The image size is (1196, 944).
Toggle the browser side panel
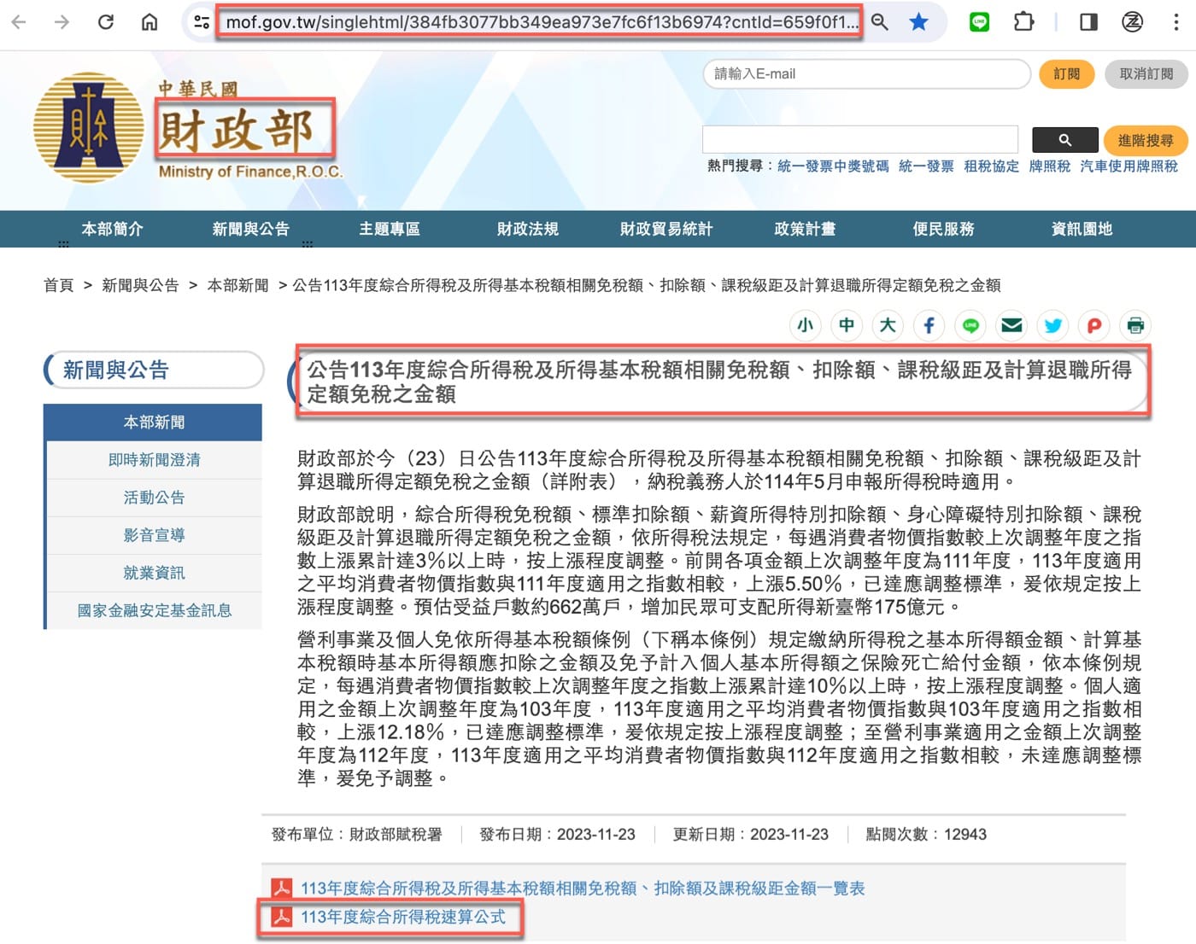pos(1088,22)
